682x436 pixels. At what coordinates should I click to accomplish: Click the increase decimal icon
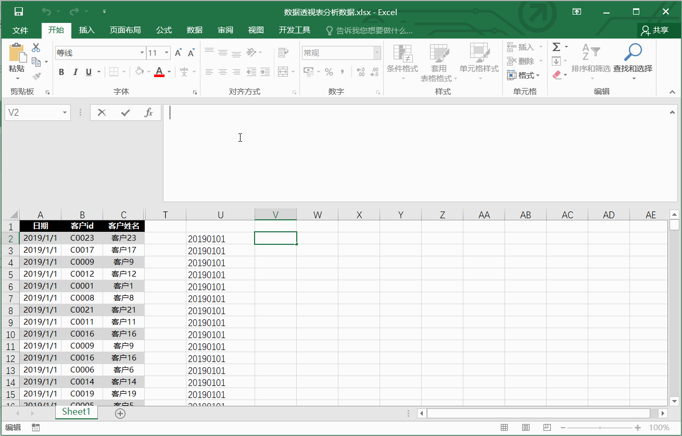coord(361,72)
